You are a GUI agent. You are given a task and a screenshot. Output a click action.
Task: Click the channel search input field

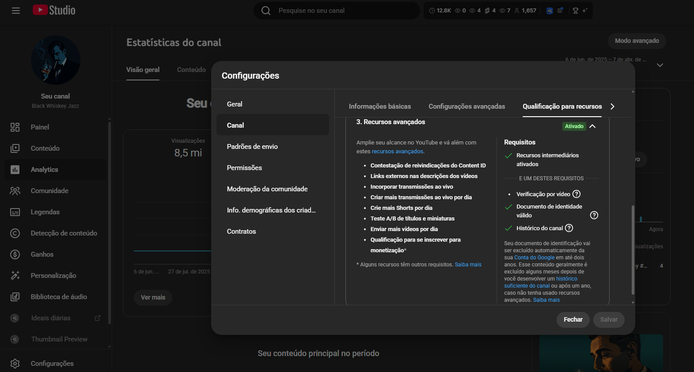coord(345,11)
